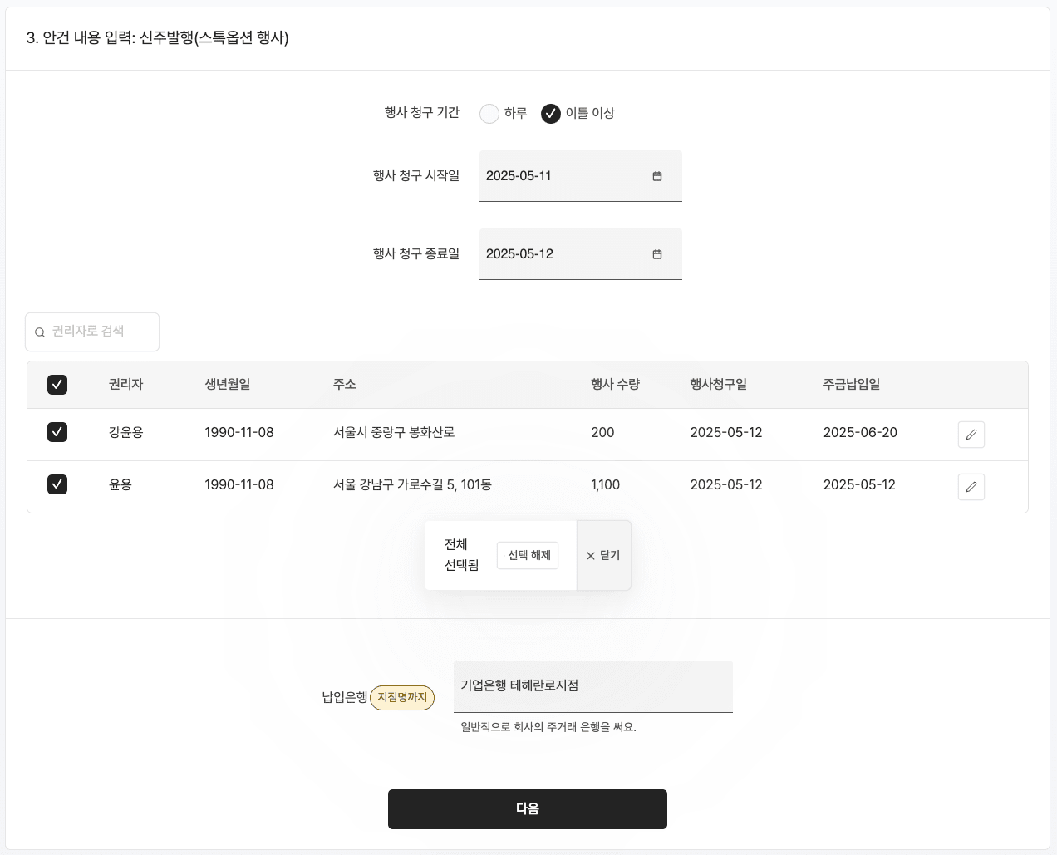Viewport: 1057px width, 855px height.
Task: Click the 주소 column header
Action: 345,384
